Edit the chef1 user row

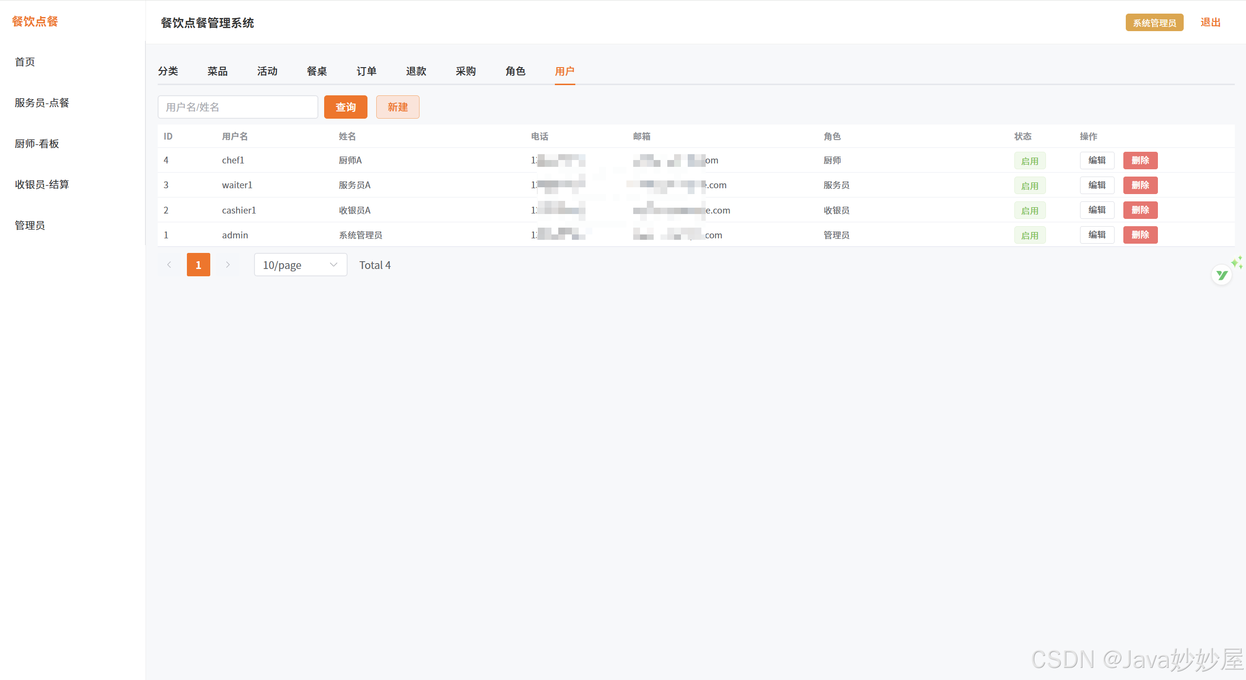click(x=1097, y=161)
